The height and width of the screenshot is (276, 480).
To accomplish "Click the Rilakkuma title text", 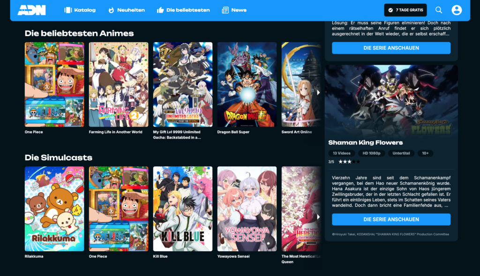I will click(x=34, y=256).
